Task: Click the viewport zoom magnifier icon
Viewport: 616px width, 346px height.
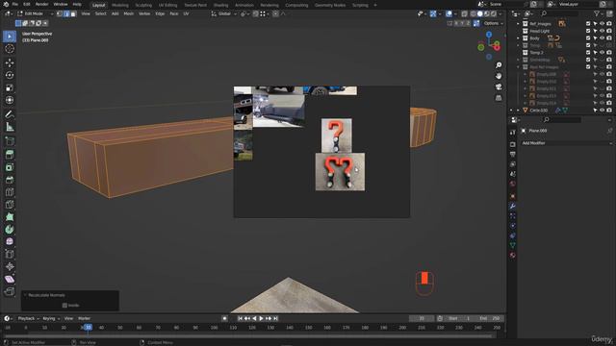Action: pyautogui.click(x=499, y=65)
